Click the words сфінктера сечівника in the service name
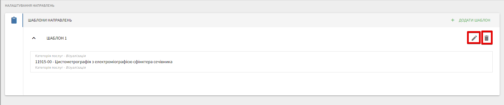504x105 pixels. 153,62
